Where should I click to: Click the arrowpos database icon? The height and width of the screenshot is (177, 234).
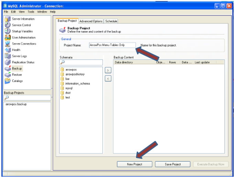[62, 69]
